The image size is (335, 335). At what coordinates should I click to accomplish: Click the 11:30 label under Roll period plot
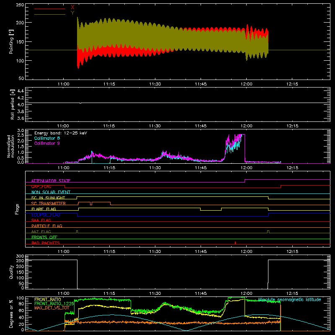tap(155, 126)
